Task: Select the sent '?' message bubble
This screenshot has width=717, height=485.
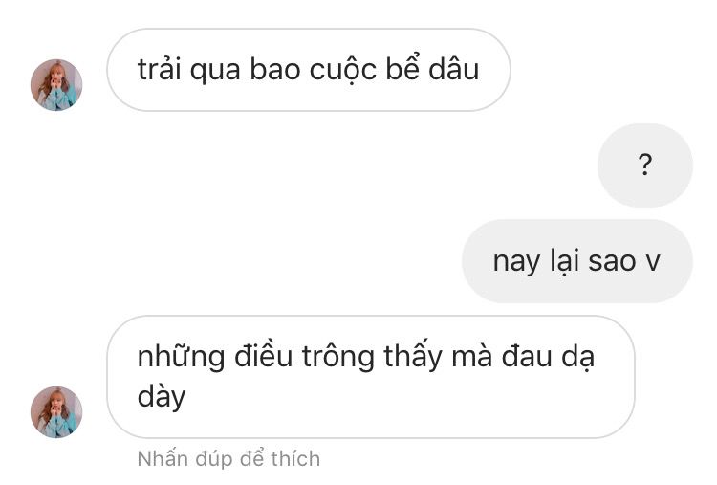Action: [644, 165]
